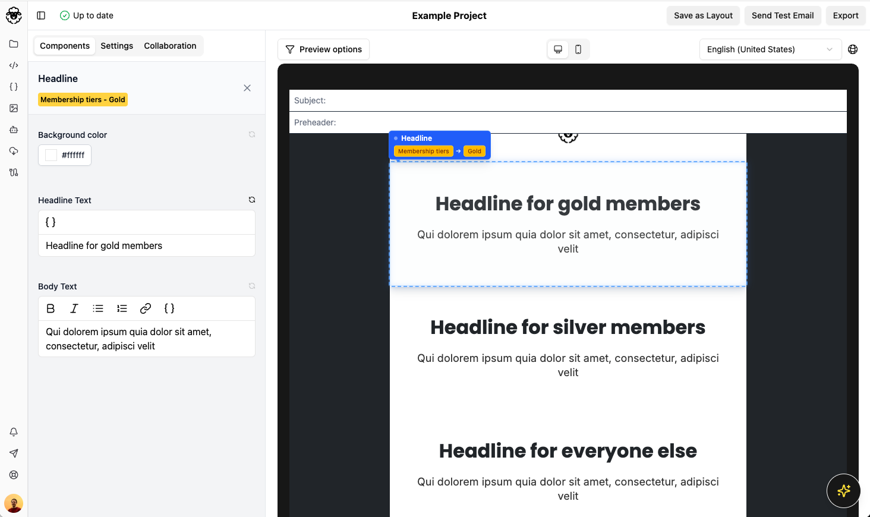Viewport: 870px width, 517px height.
Task: Open the image library icon in left rail
Action: click(x=14, y=108)
